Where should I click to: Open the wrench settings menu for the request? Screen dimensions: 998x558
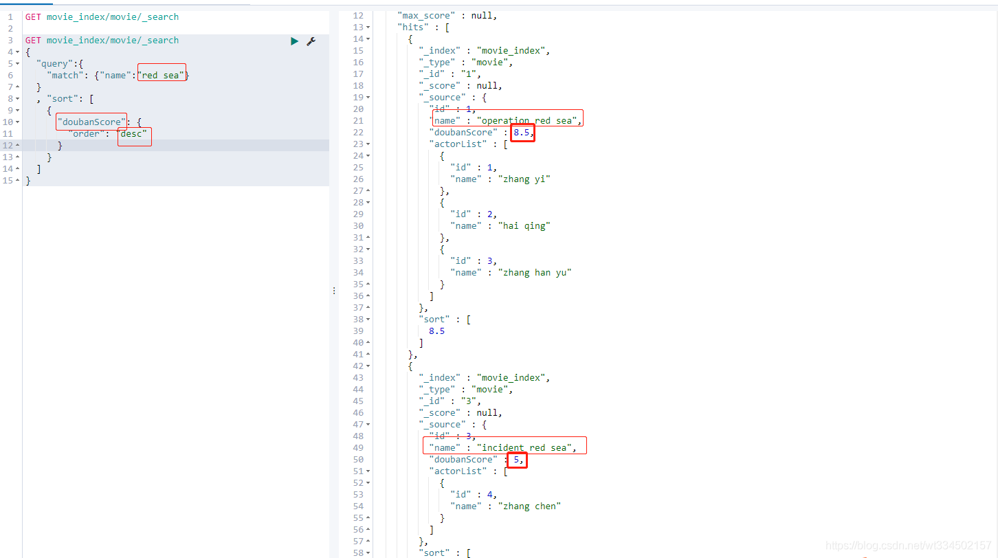(x=311, y=41)
